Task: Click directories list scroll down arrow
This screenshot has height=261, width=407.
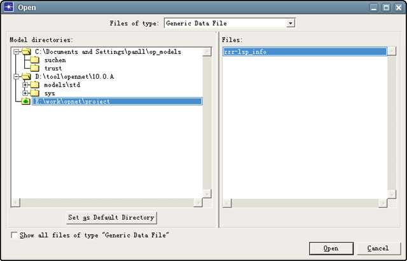Action: point(207,194)
